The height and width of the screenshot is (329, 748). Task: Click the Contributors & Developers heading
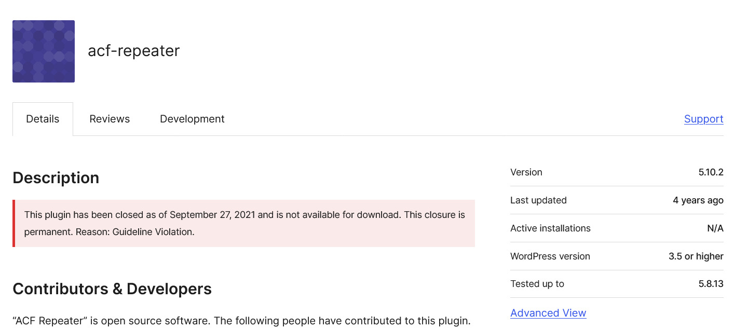click(x=112, y=289)
